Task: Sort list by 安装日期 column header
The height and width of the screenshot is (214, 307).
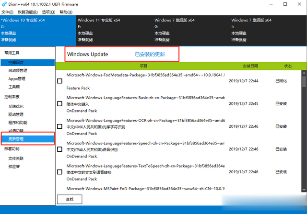Action: tap(250, 66)
